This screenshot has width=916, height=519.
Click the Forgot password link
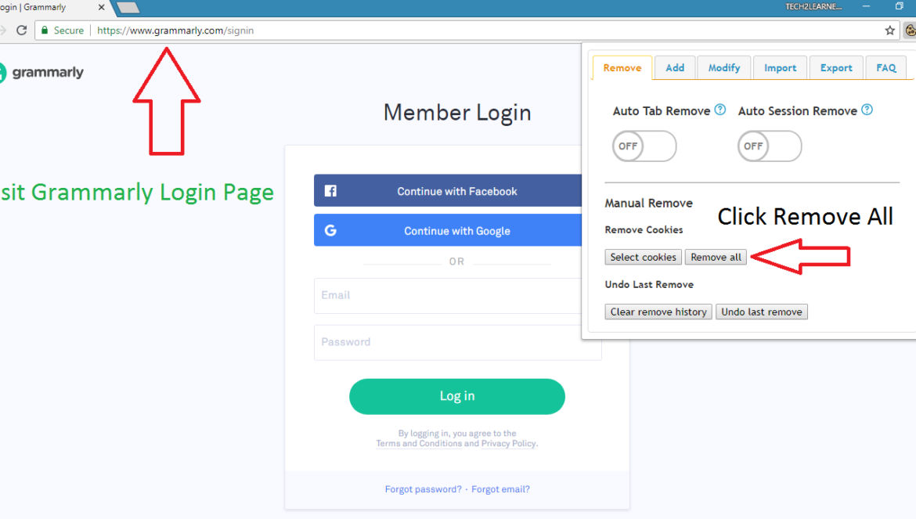(423, 489)
